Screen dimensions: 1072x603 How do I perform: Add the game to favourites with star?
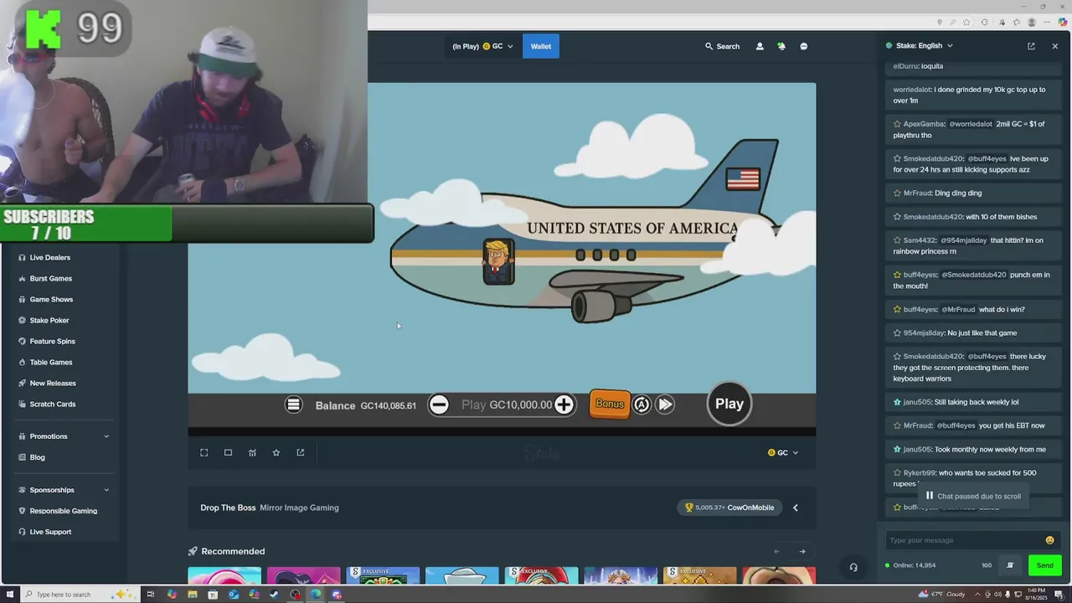click(x=276, y=452)
